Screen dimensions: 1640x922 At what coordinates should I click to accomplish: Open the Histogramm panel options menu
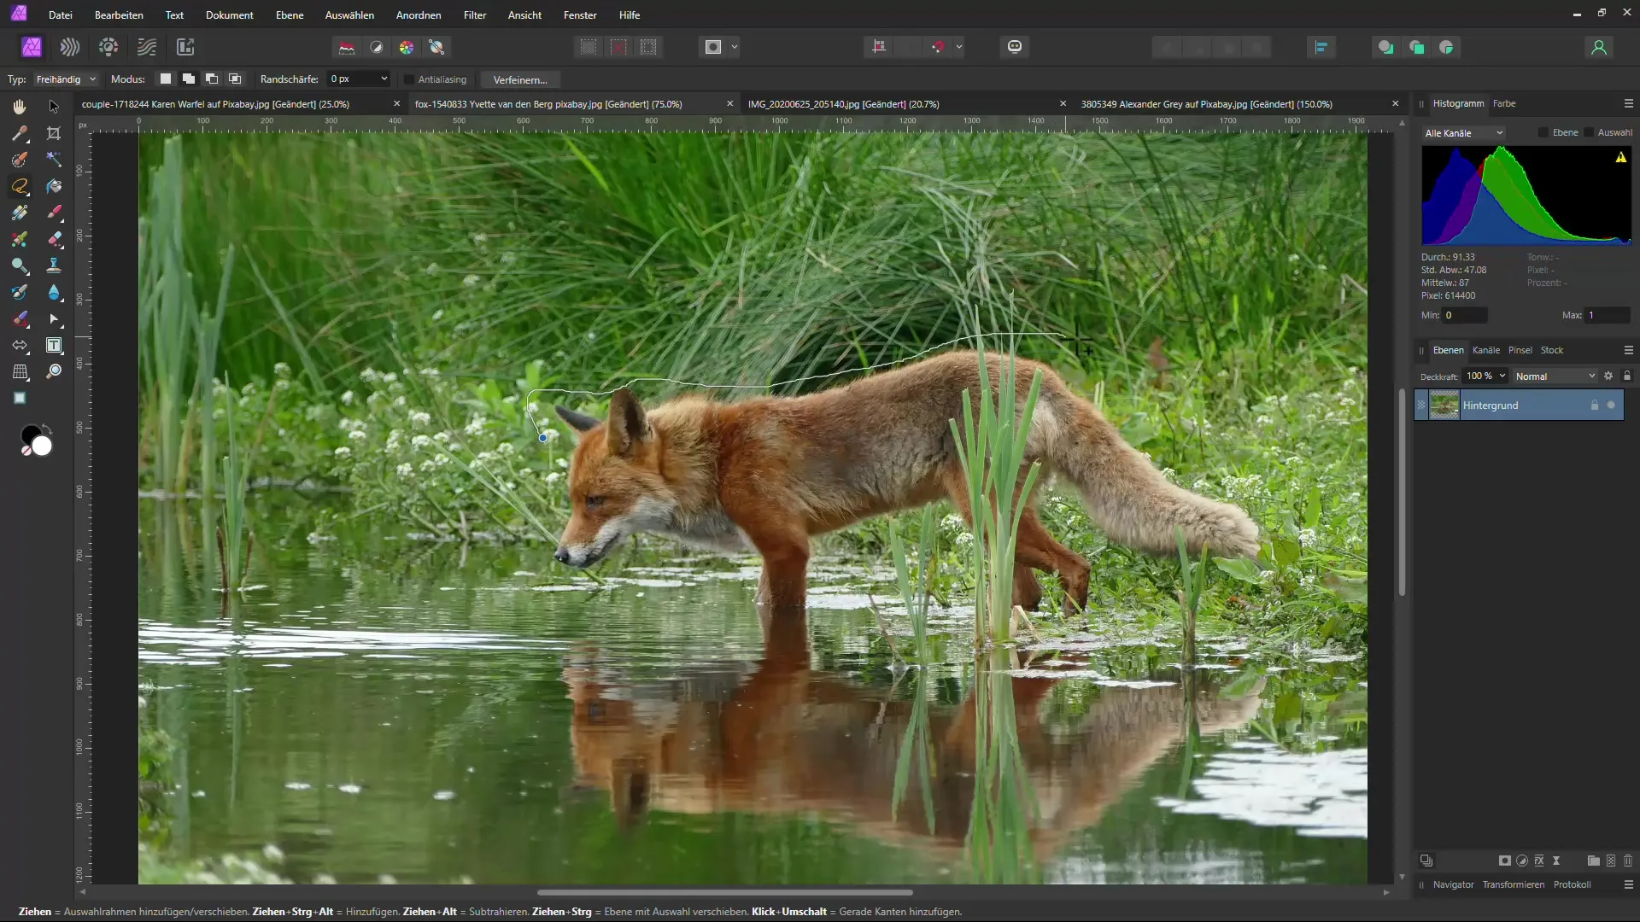tap(1628, 103)
